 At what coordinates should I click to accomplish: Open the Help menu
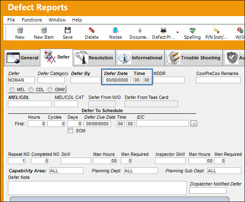click(x=77, y=20)
